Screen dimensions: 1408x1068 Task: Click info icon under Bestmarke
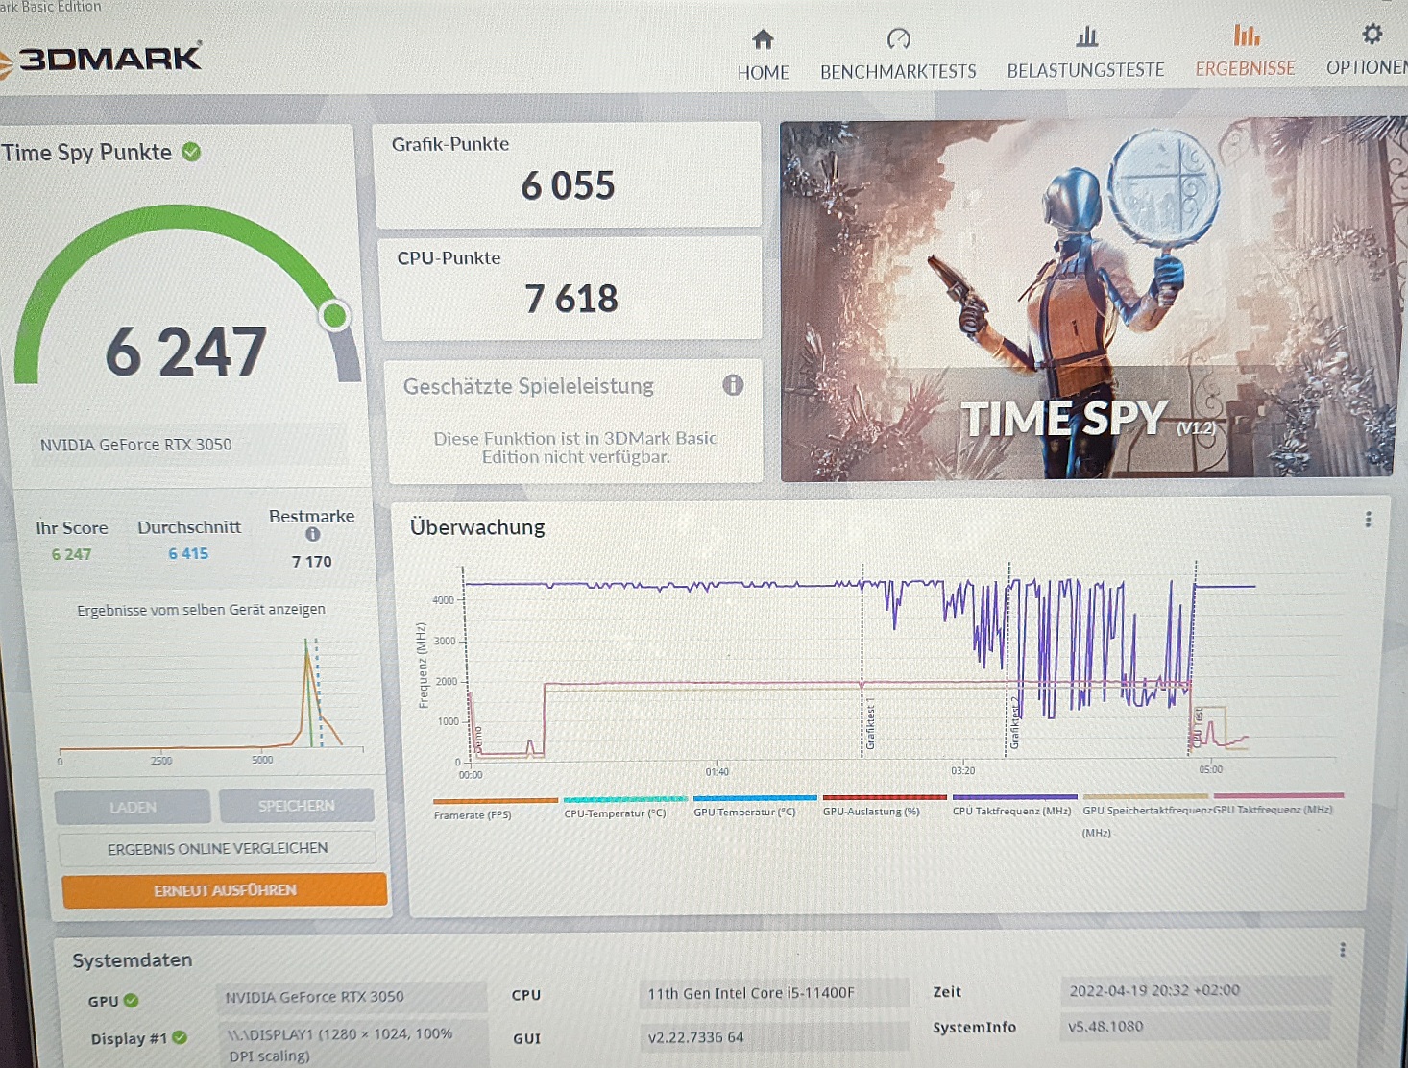click(x=312, y=535)
